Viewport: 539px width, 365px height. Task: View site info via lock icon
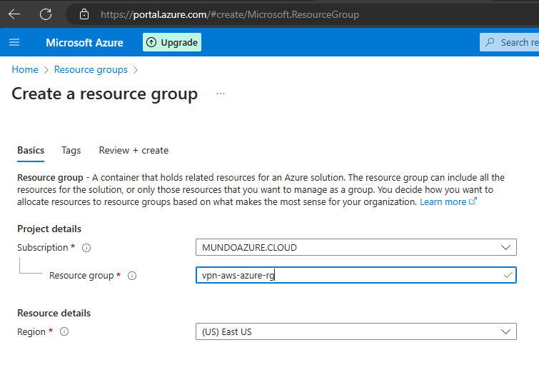[x=84, y=14]
